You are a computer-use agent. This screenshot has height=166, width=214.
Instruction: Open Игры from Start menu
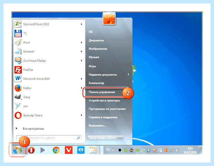[x=93, y=66]
